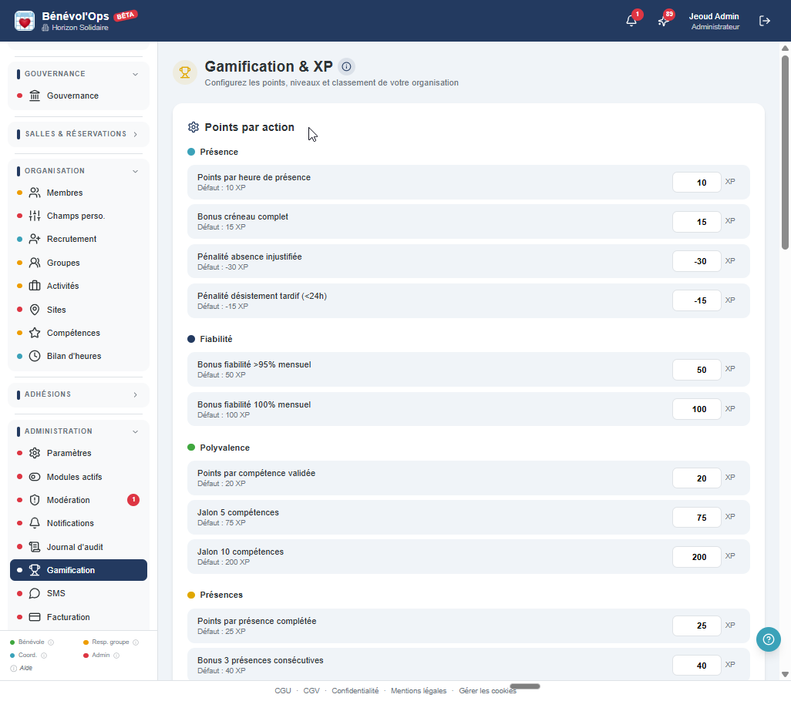
Task: Collapse the ADMINISTRATION section chevron
Action: (135, 432)
